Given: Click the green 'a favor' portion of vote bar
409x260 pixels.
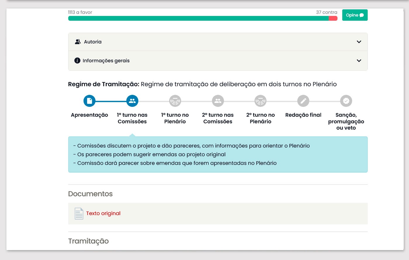Looking at the screenshot, I should [x=198, y=18].
